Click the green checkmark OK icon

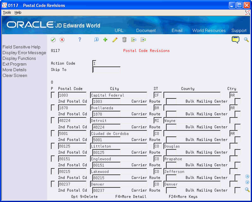[x=53, y=40]
